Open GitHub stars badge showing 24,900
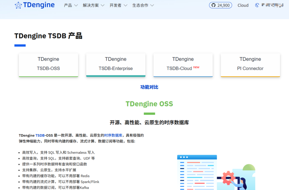This screenshot has height=190, width=289. coord(220,5)
